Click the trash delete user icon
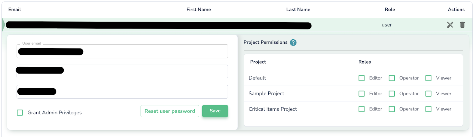Image resolution: width=476 pixels, height=137 pixels. (462, 25)
